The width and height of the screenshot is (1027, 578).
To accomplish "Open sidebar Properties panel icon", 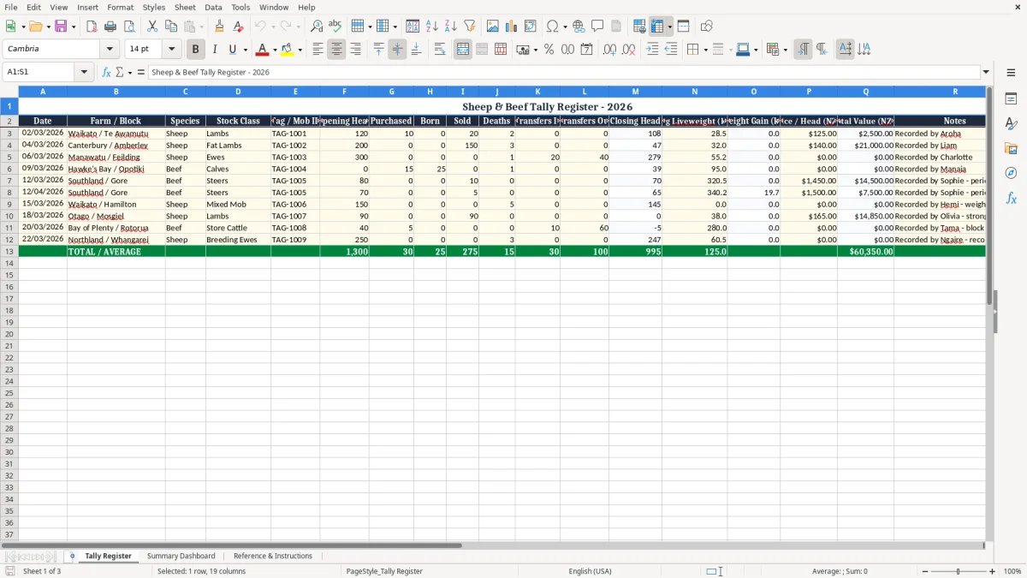I will [1011, 99].
